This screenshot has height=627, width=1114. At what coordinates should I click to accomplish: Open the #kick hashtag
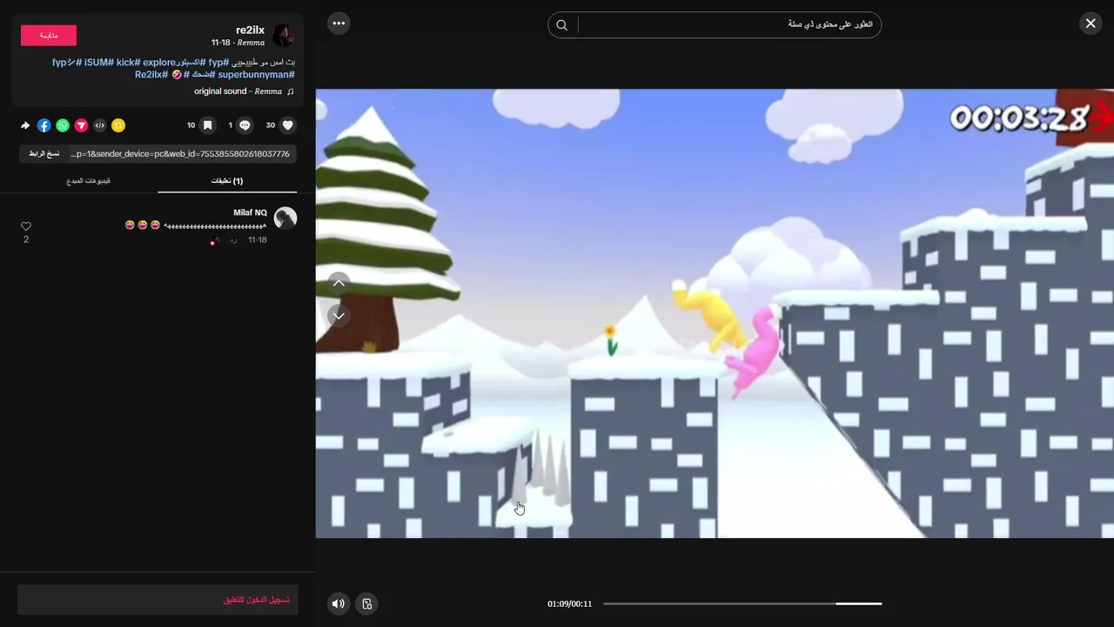coord(128,63)
